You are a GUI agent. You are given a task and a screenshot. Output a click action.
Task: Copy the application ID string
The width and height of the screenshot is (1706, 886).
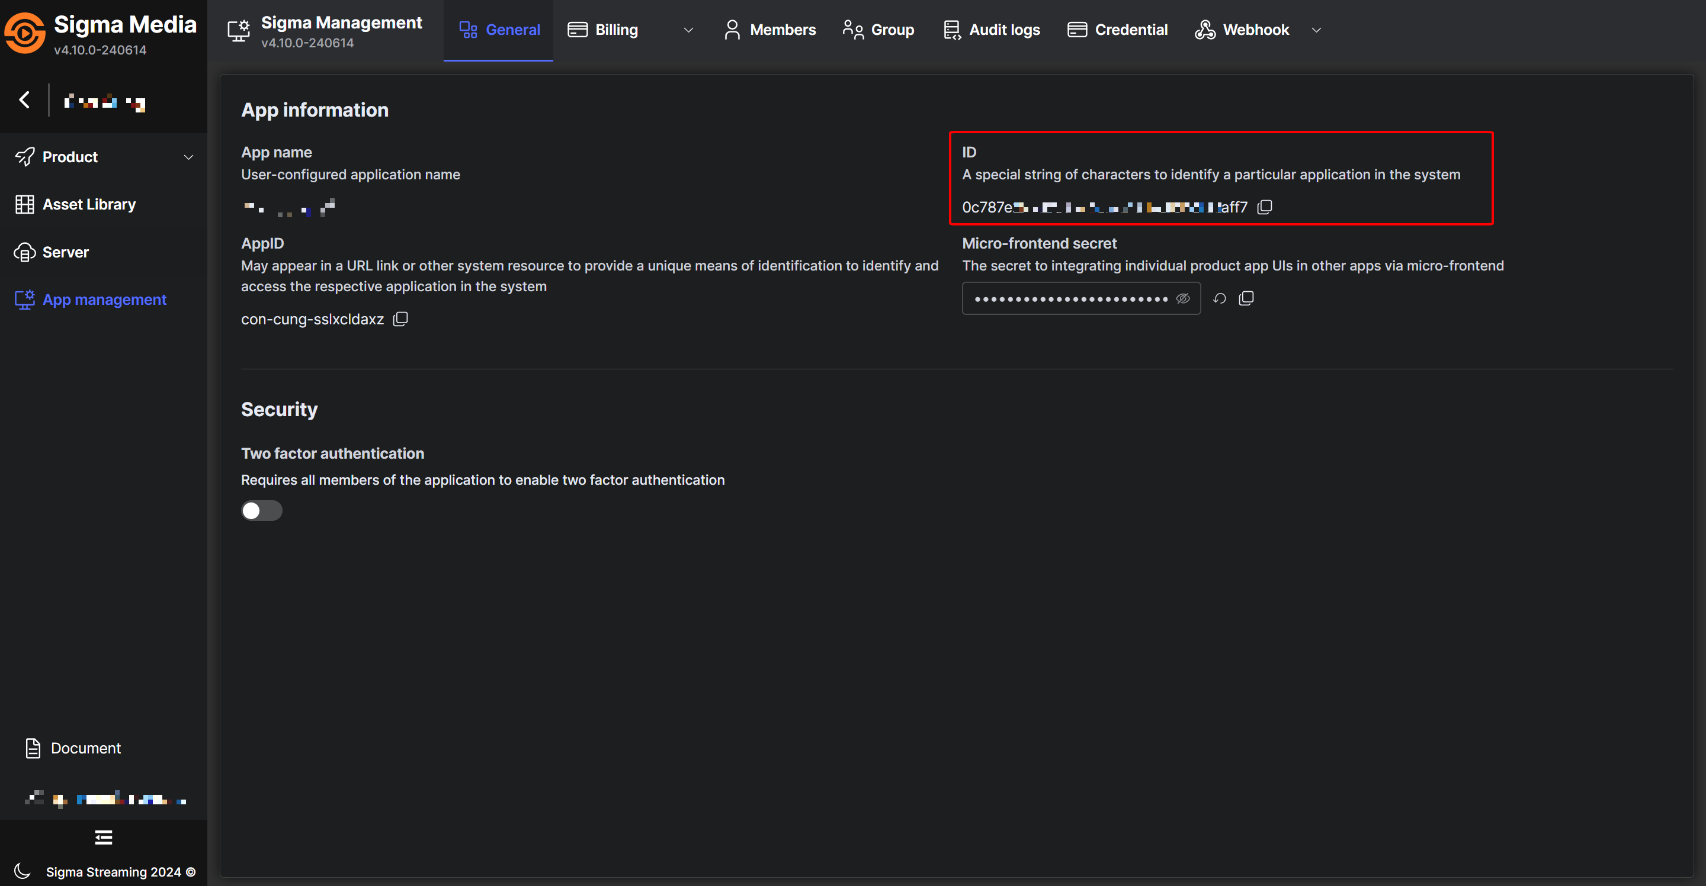pyautogui.click(x=1264, y=207)
